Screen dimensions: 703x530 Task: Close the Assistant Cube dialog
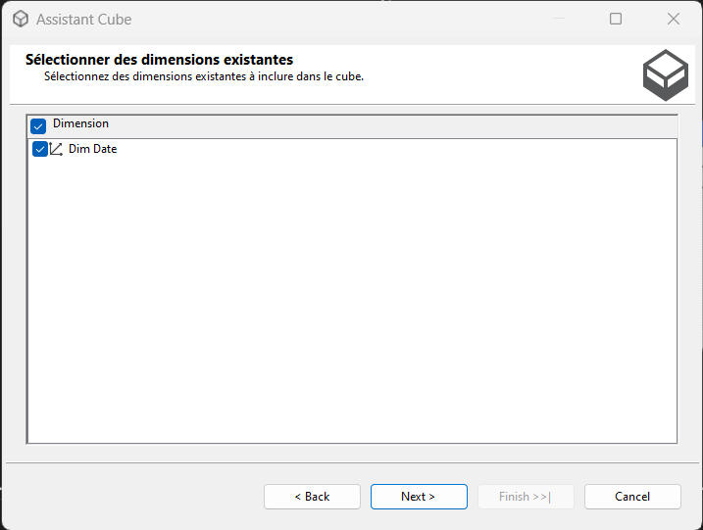click(x=674, y=19)
